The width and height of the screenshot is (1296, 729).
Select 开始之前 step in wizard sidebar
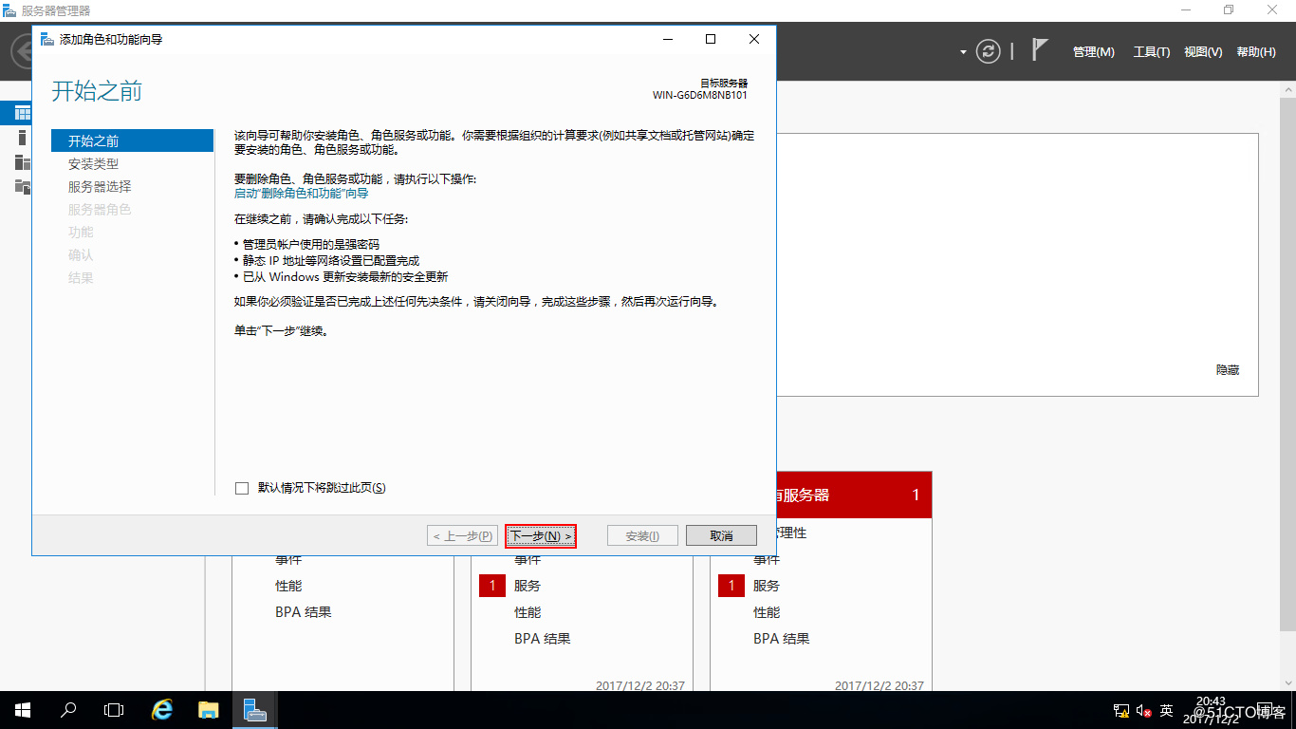pyautogui.click(x=132, y=140)
